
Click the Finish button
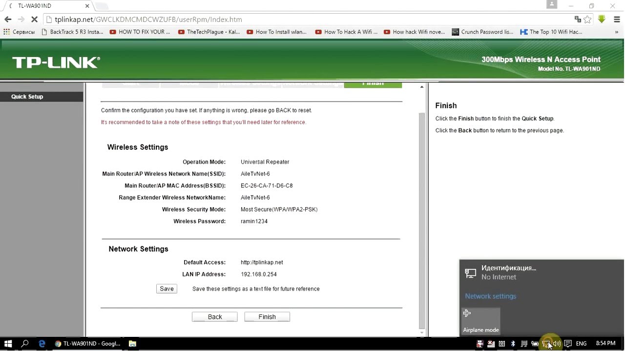click(267, 317)
